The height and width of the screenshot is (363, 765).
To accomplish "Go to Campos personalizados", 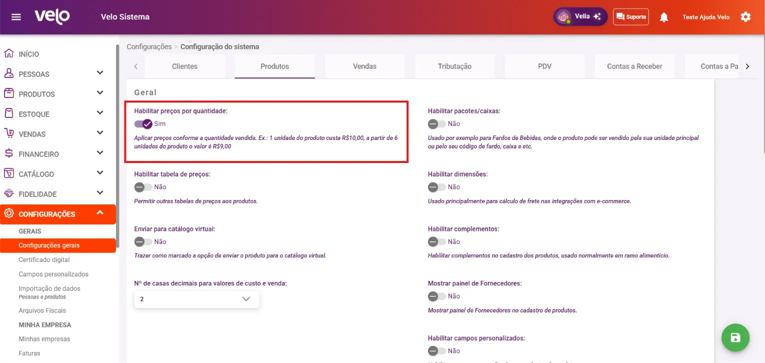I will point(53,274).
